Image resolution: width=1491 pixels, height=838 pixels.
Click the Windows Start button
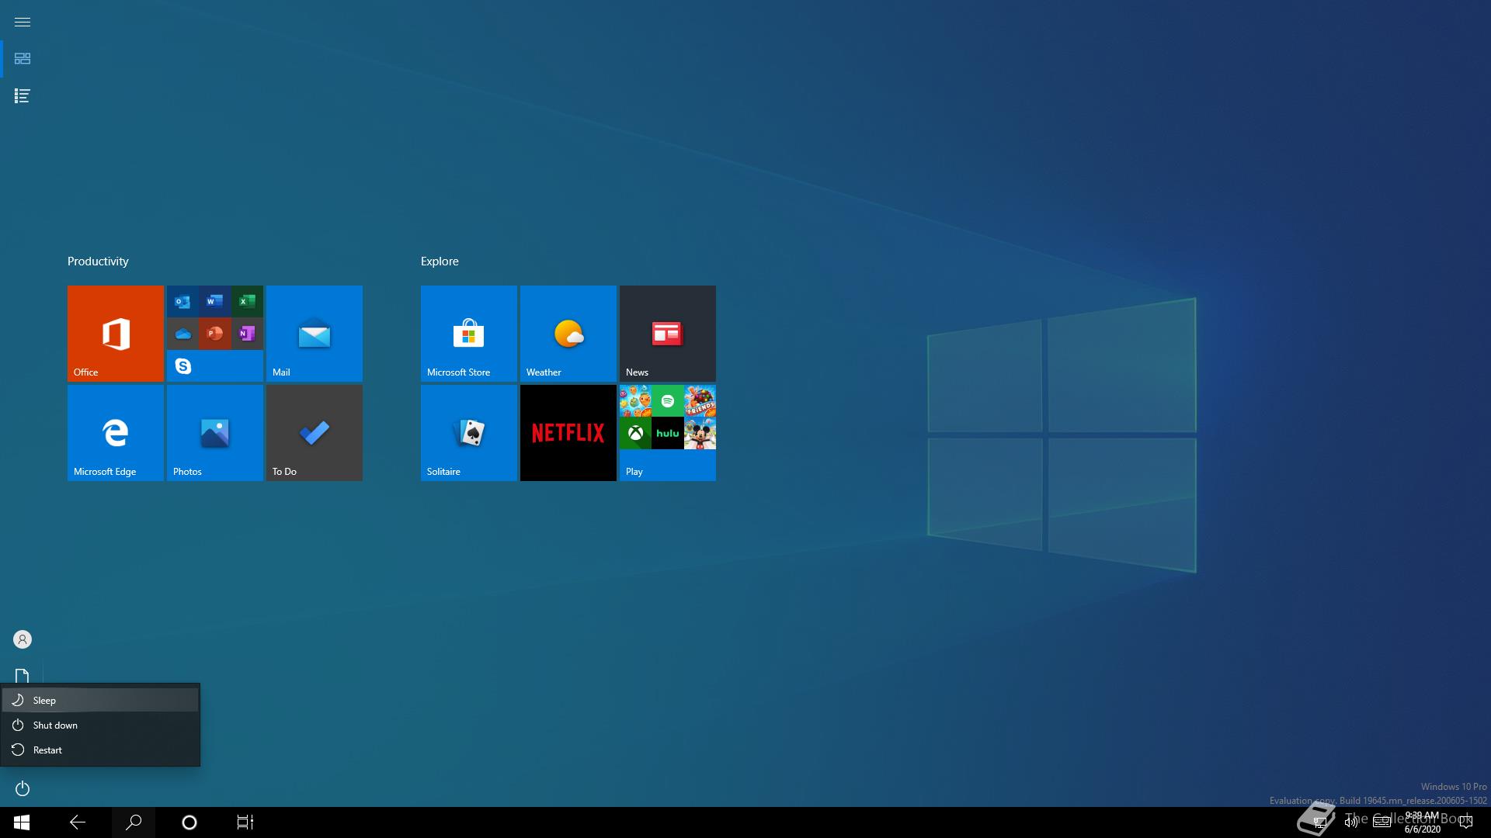pos(22,822)
